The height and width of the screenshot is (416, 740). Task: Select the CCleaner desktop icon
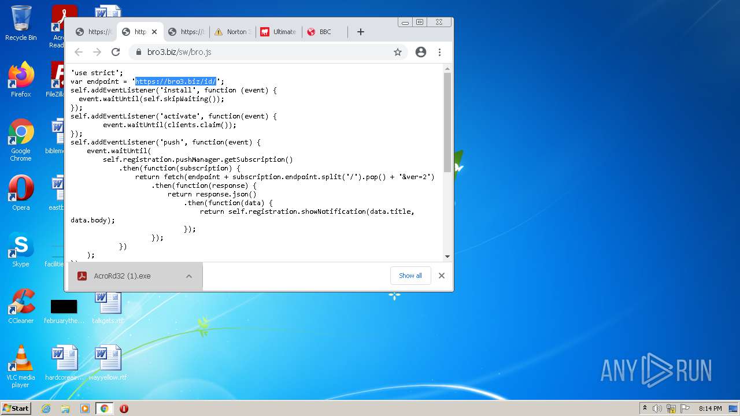pyautogui.click(x=21, y=306)
